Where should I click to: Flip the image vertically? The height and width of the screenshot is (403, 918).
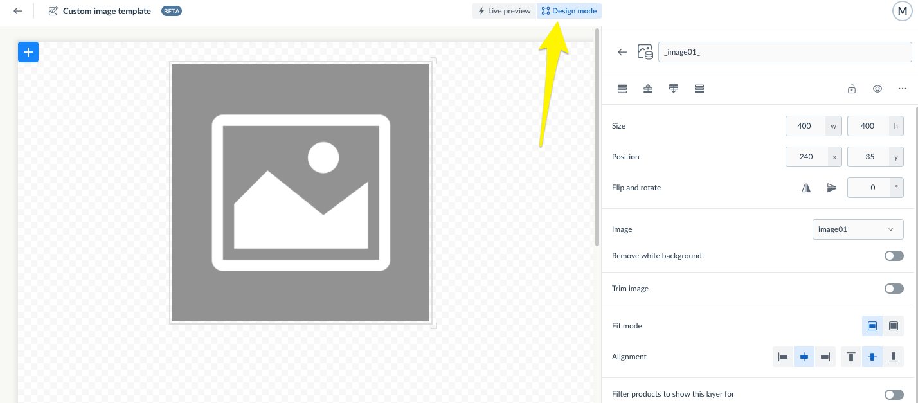click(832, 188)
